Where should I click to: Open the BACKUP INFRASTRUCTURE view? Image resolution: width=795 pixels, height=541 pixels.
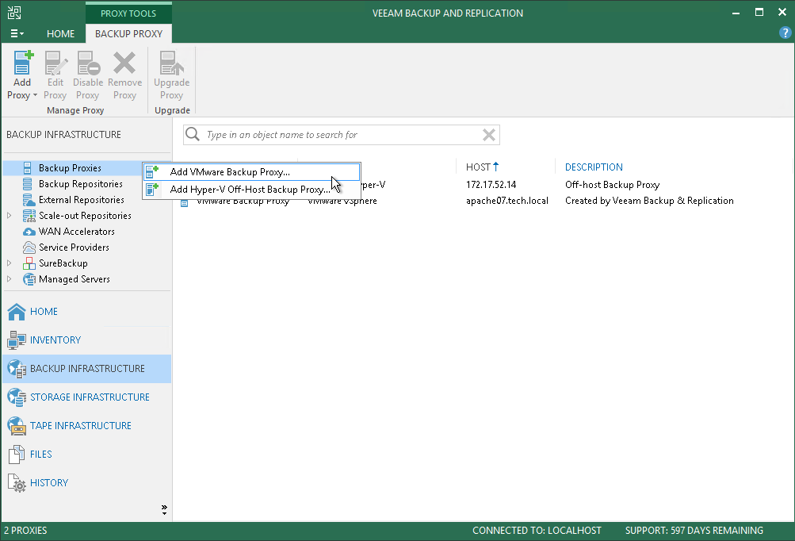[86, 368]
